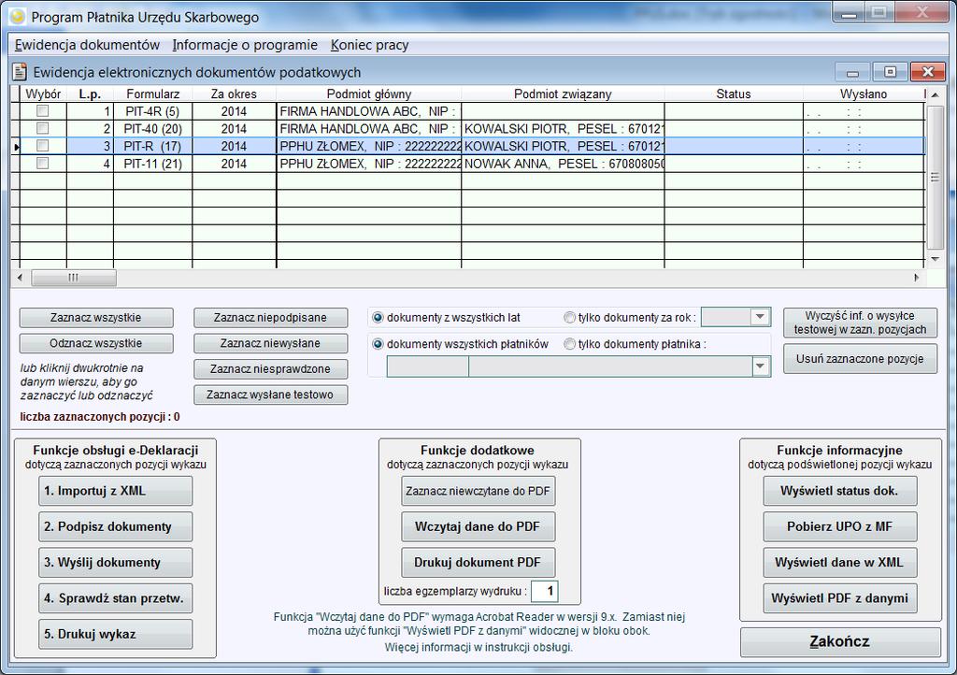The height and width of the screenshot is (675, 957).
Task: Click '5. Drukuj wykaz' button
Action: 115,634
